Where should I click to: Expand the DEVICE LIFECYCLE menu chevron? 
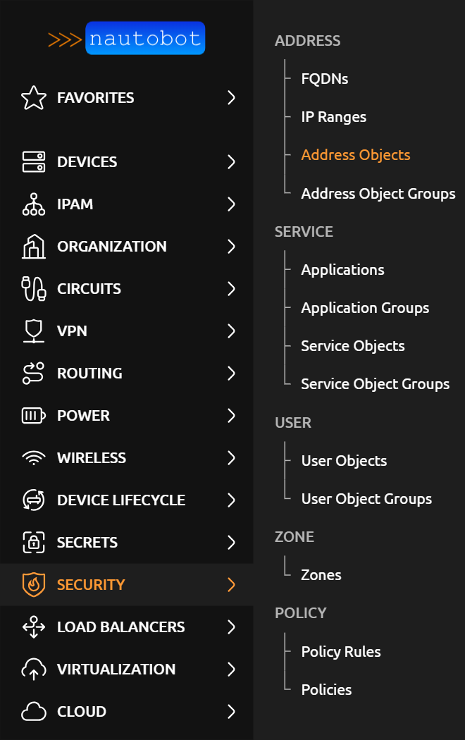(x=231, y=500)
